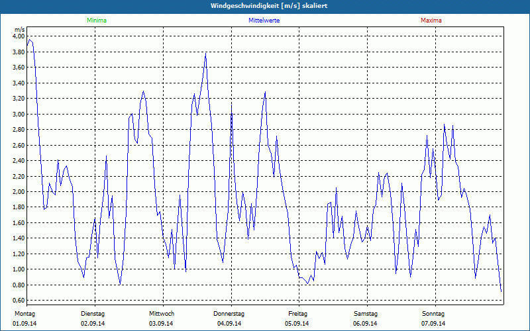Screen dimensions: 530x331
Task: Click the 2,20 y-axis value
Action: point(19,176)
